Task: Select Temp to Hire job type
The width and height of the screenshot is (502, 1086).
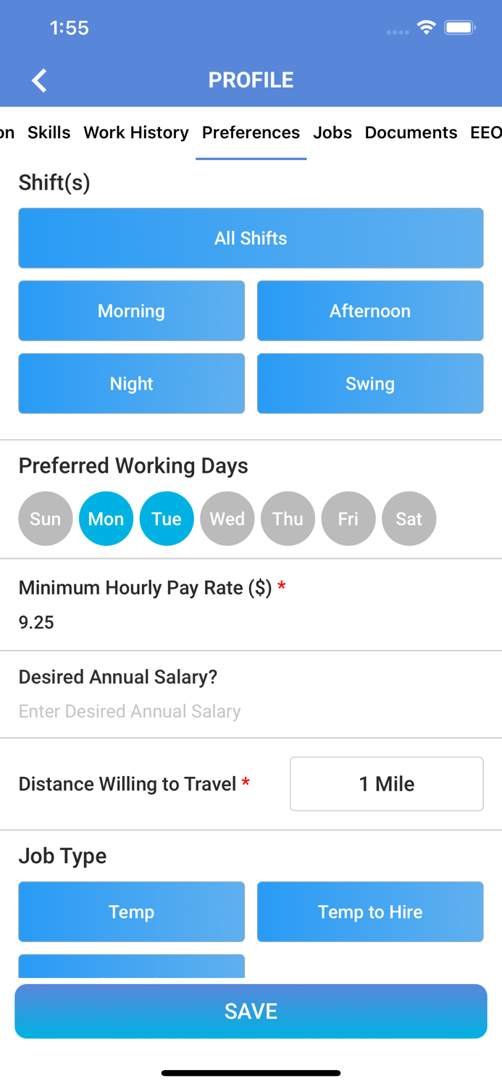Action: click(x=370, y=912)
